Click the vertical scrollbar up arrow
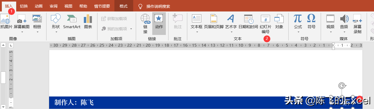 [3, 45]
